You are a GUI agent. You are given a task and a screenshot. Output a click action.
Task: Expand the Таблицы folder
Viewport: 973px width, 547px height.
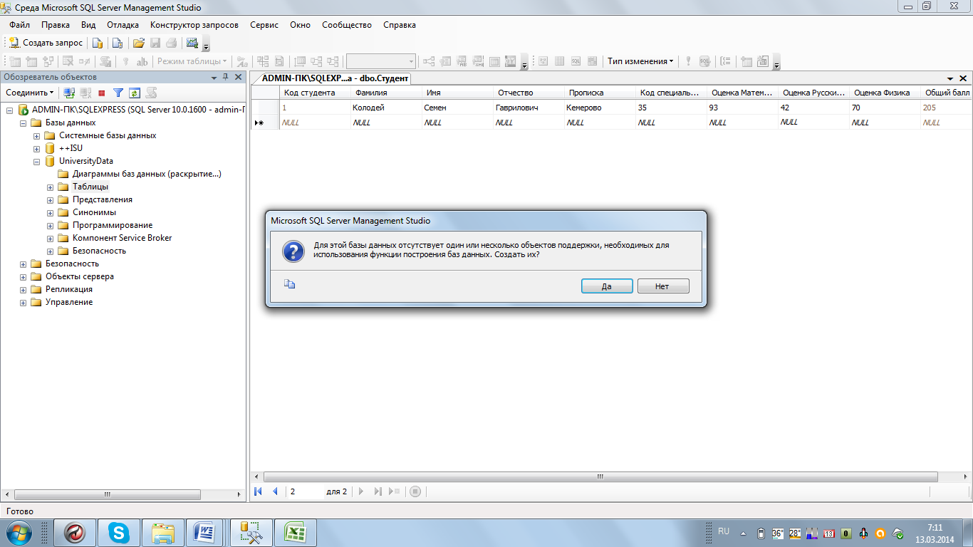[x=50, y=187]
